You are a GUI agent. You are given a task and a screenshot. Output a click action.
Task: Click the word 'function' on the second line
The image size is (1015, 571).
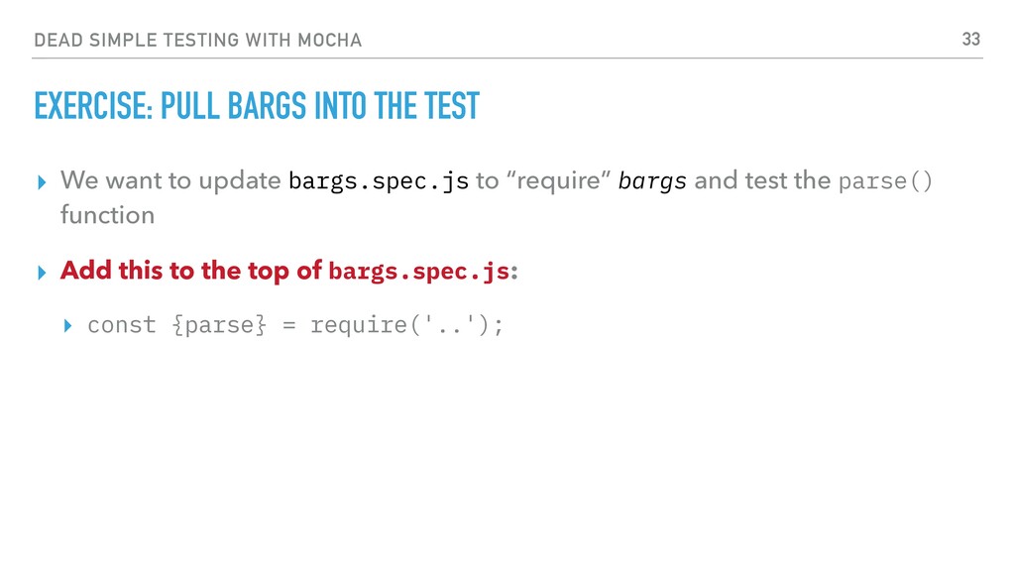[x=107, y=215]
